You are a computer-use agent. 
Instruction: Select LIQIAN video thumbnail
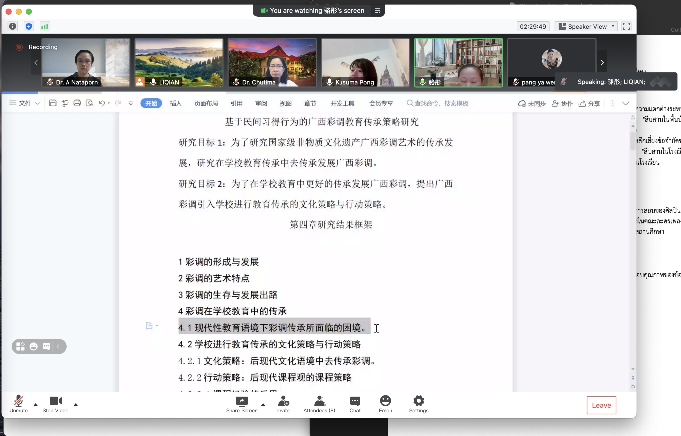point(179,62)
